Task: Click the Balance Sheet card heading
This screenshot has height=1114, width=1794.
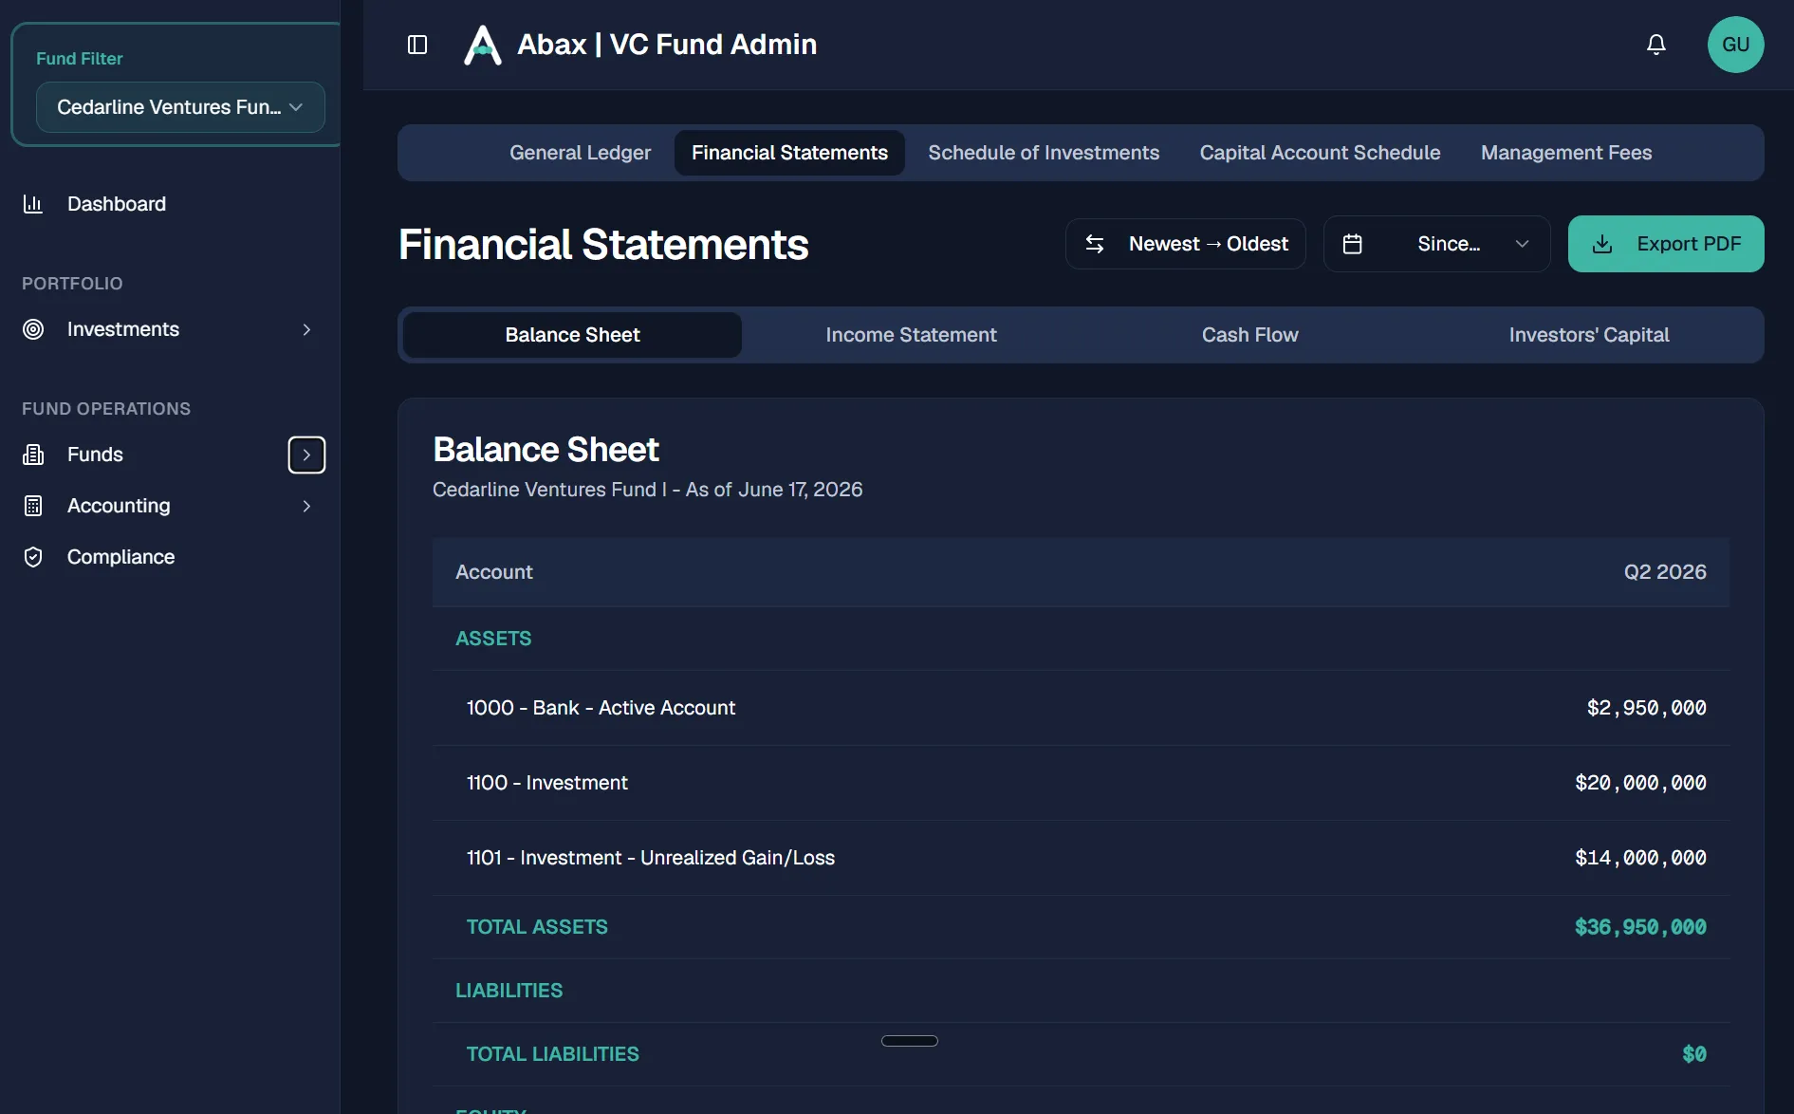Action: click(x=546, y=450)
